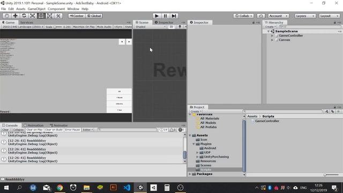The image size is (343, 193).
Task: Open Project Create dropdown
Action: pos(196,112)
